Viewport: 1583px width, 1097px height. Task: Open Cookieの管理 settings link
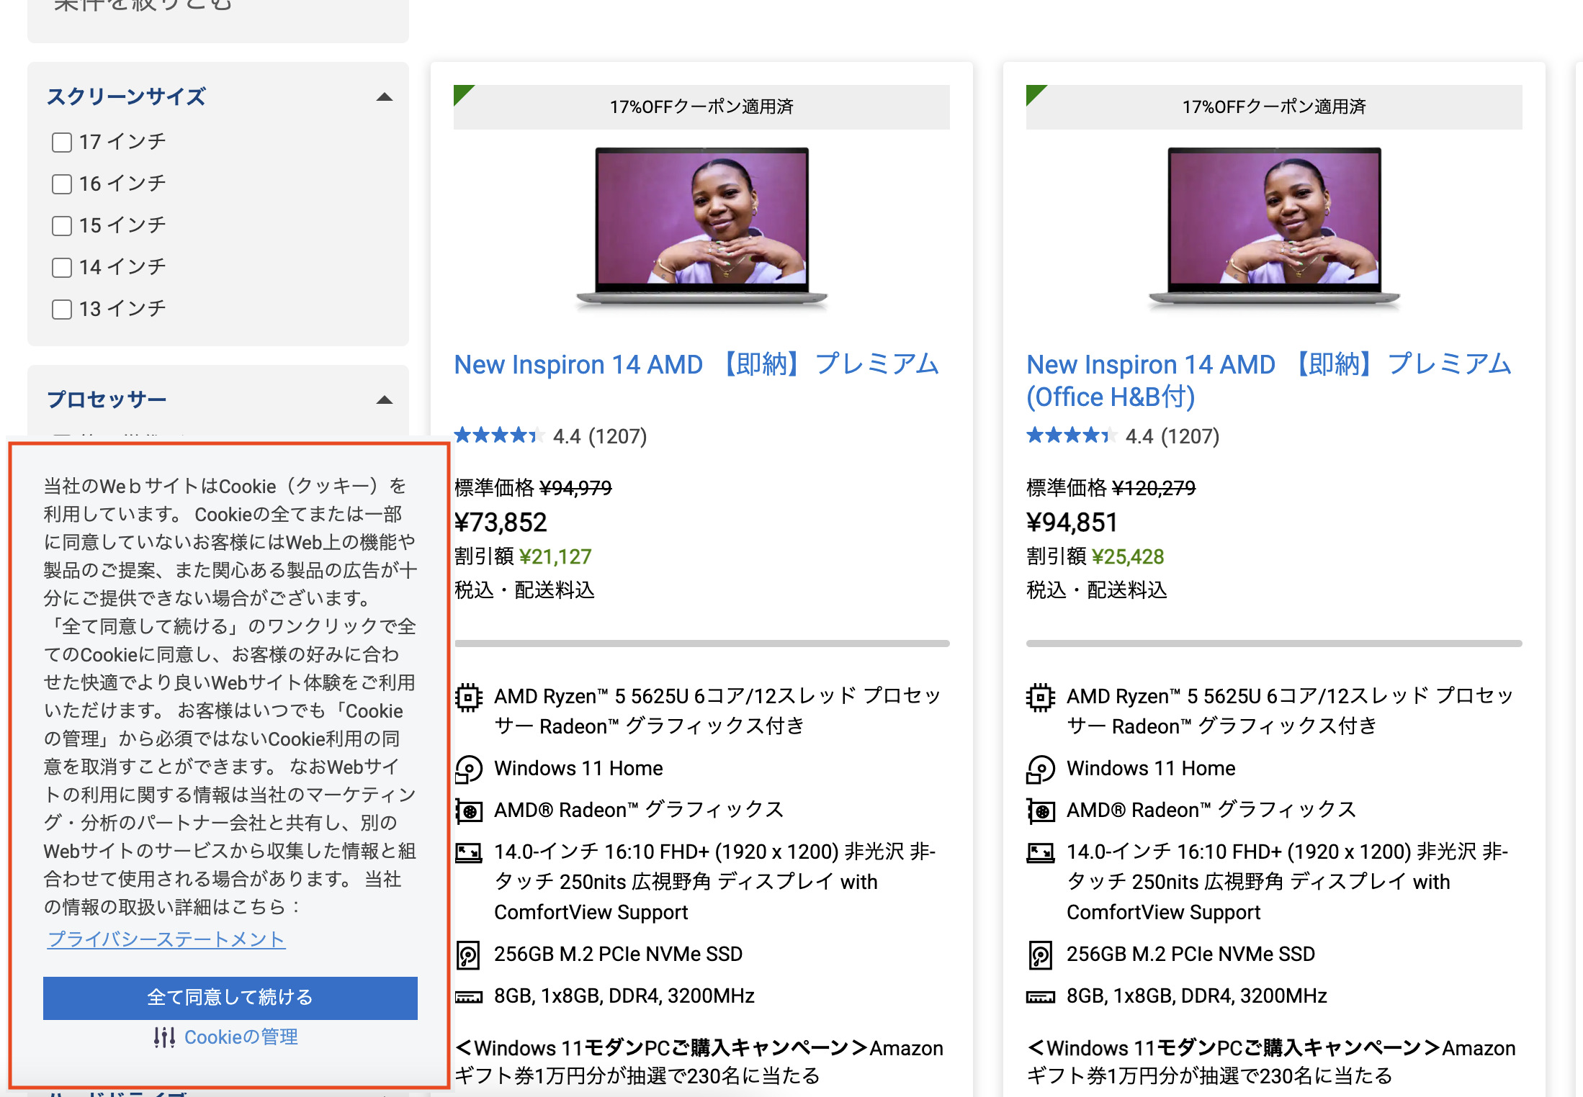click(x=241, y=1037)
